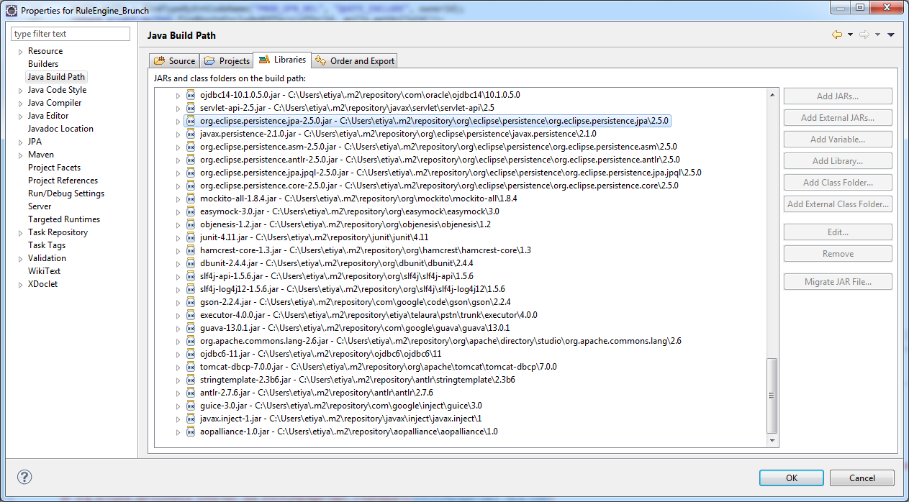Open the Order and Export tab

point(355,61)
